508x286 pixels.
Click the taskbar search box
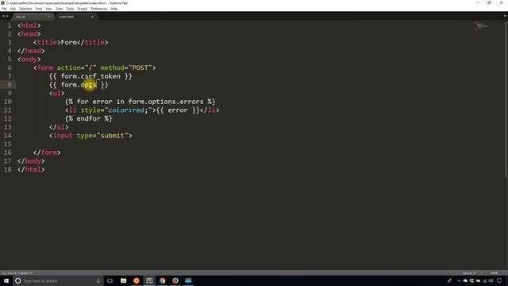click(58, 280)
